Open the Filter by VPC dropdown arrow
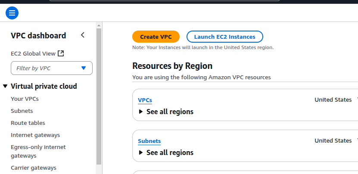Image resolution: width=358 pixels, height=174 pixels. (84, 68)
